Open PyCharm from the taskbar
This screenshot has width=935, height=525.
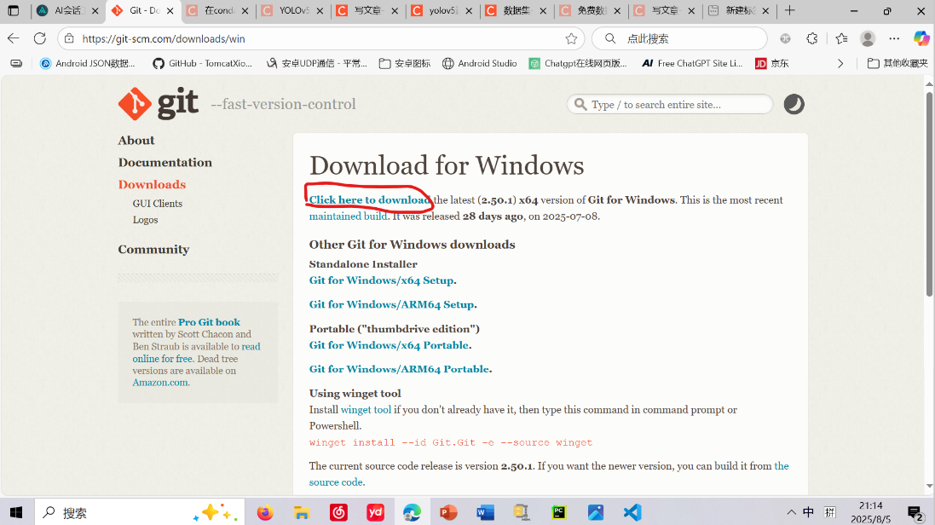(x=559, y=512)
